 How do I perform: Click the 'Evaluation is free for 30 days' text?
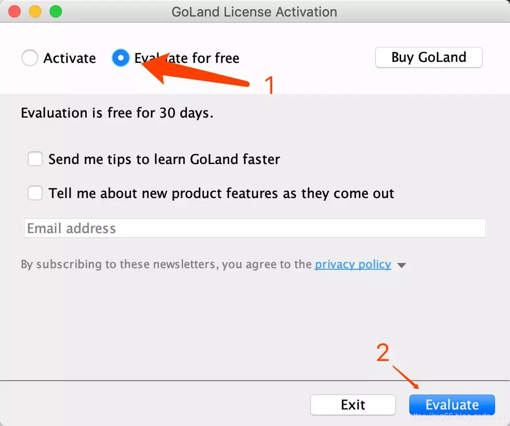click(x=117, y=113)
